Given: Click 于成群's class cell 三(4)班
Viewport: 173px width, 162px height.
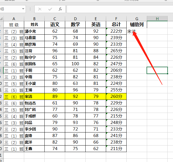Looking at the screenshot, I should tap(14, 116).
